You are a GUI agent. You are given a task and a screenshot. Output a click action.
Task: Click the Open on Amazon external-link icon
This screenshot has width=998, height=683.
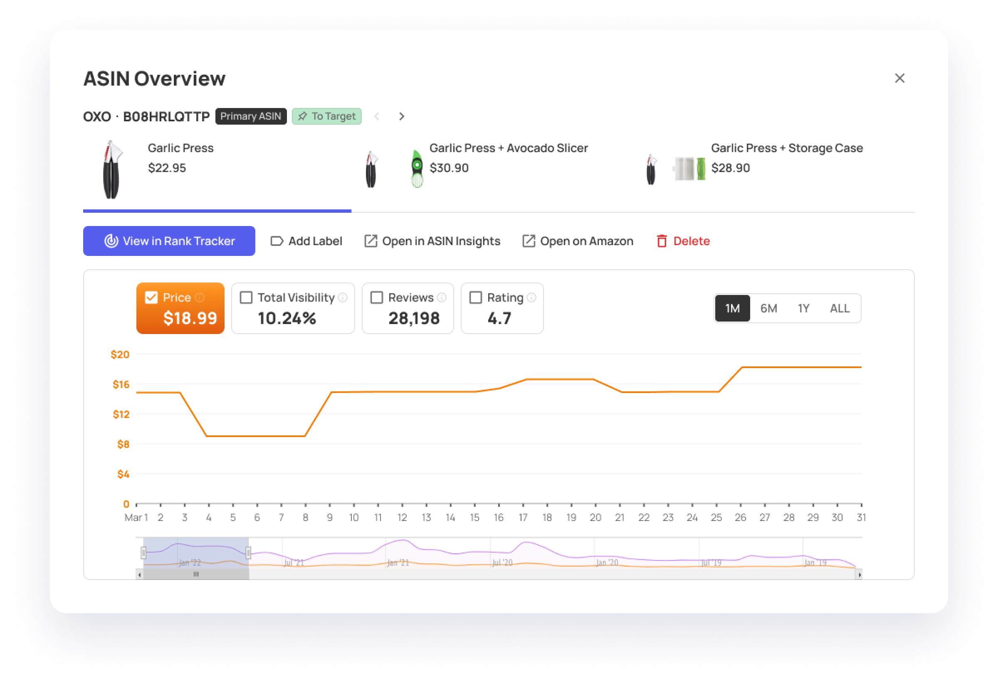[x=529, y=241]
